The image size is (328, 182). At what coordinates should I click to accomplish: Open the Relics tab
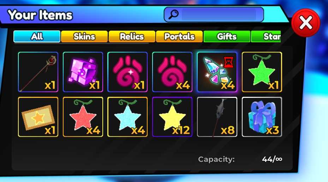click(132, 37)
